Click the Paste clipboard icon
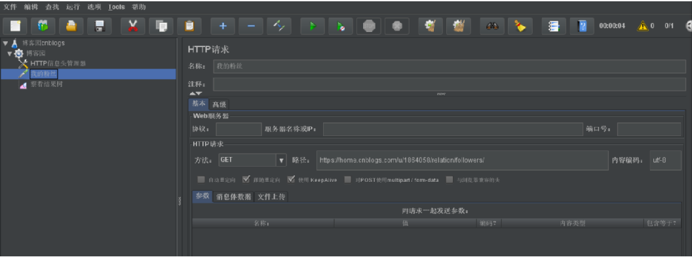 pyautogui.click(x=189, y=26)
